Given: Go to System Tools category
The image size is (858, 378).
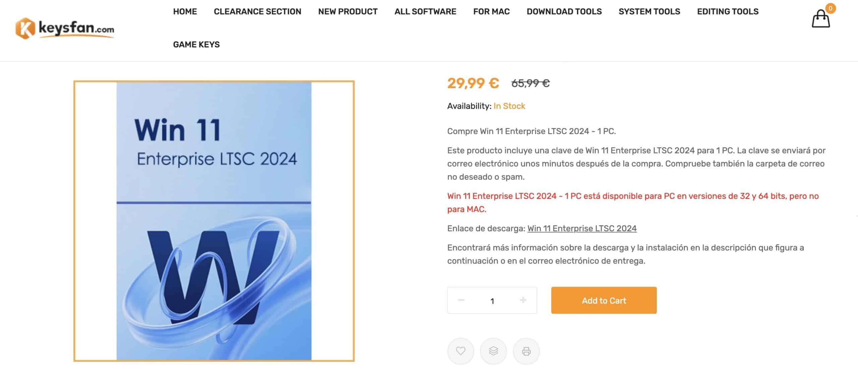Looking at the screenshot, I should click(649, 11).
